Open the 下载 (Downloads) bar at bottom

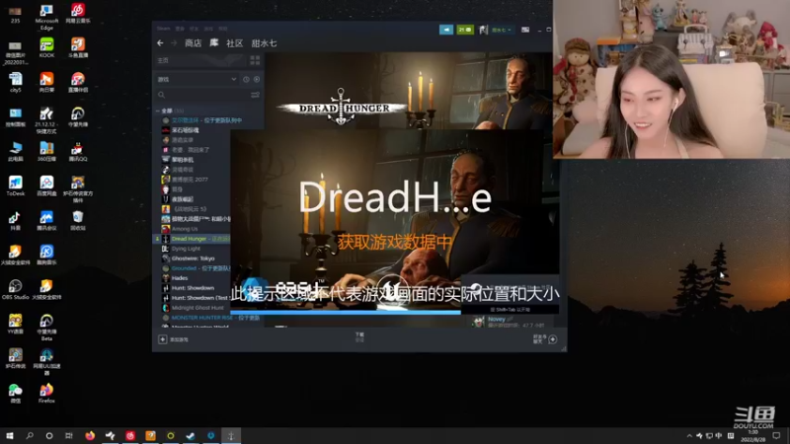pyautogui.click(x=359, y=337)
